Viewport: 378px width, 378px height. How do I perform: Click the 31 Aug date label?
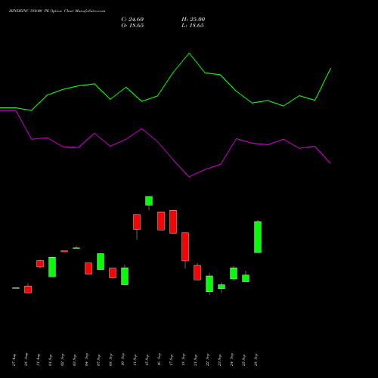click(39, 360)
